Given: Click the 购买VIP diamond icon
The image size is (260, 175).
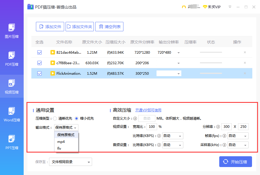Looking at the screenshot, I should pos(205,7).
